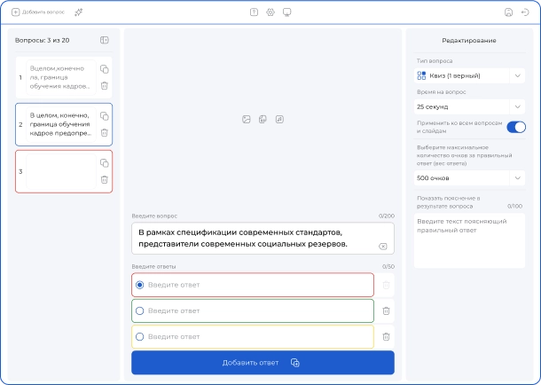Viewport: 541px width, 385px height.
Task: Open quiz settings gear icon
Action: click(270, 12)
